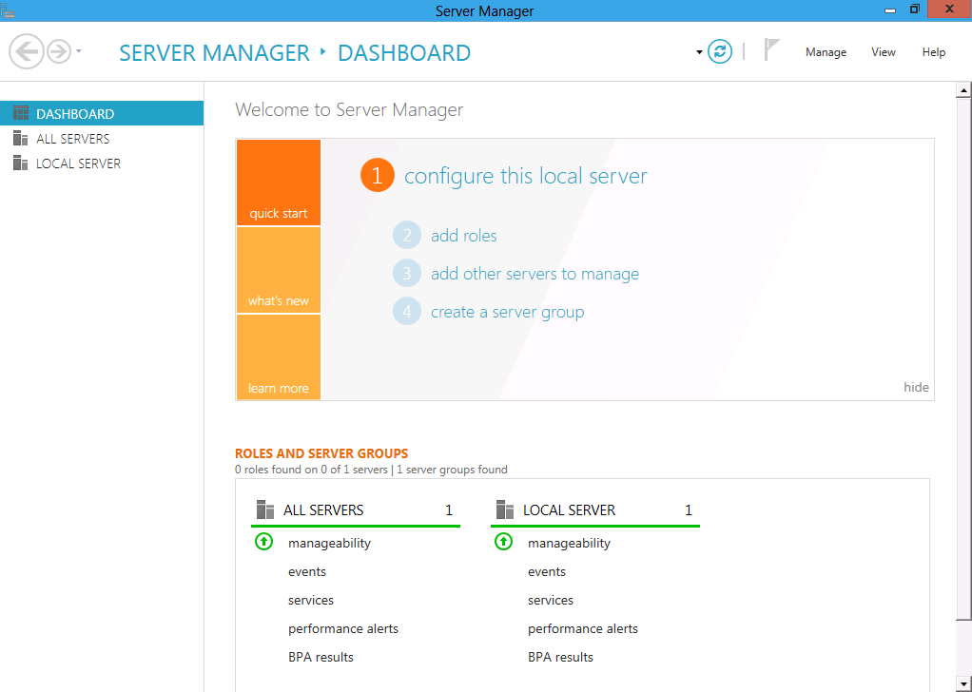Viewport: 972px width, 692px height.
Task: Open the notifications flag
Action: (x=771, y=51)
